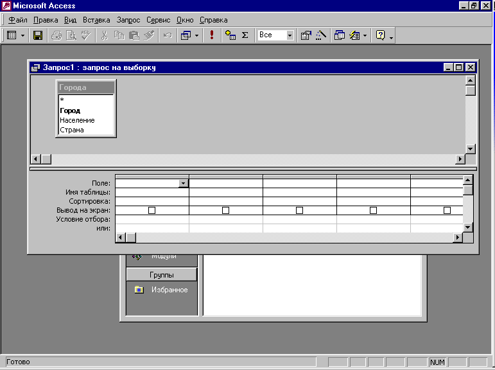This screenshot has height=370, width=495.
Task: Click the scroll-right arrow of the design grid
Action: (x=458, y=237)
